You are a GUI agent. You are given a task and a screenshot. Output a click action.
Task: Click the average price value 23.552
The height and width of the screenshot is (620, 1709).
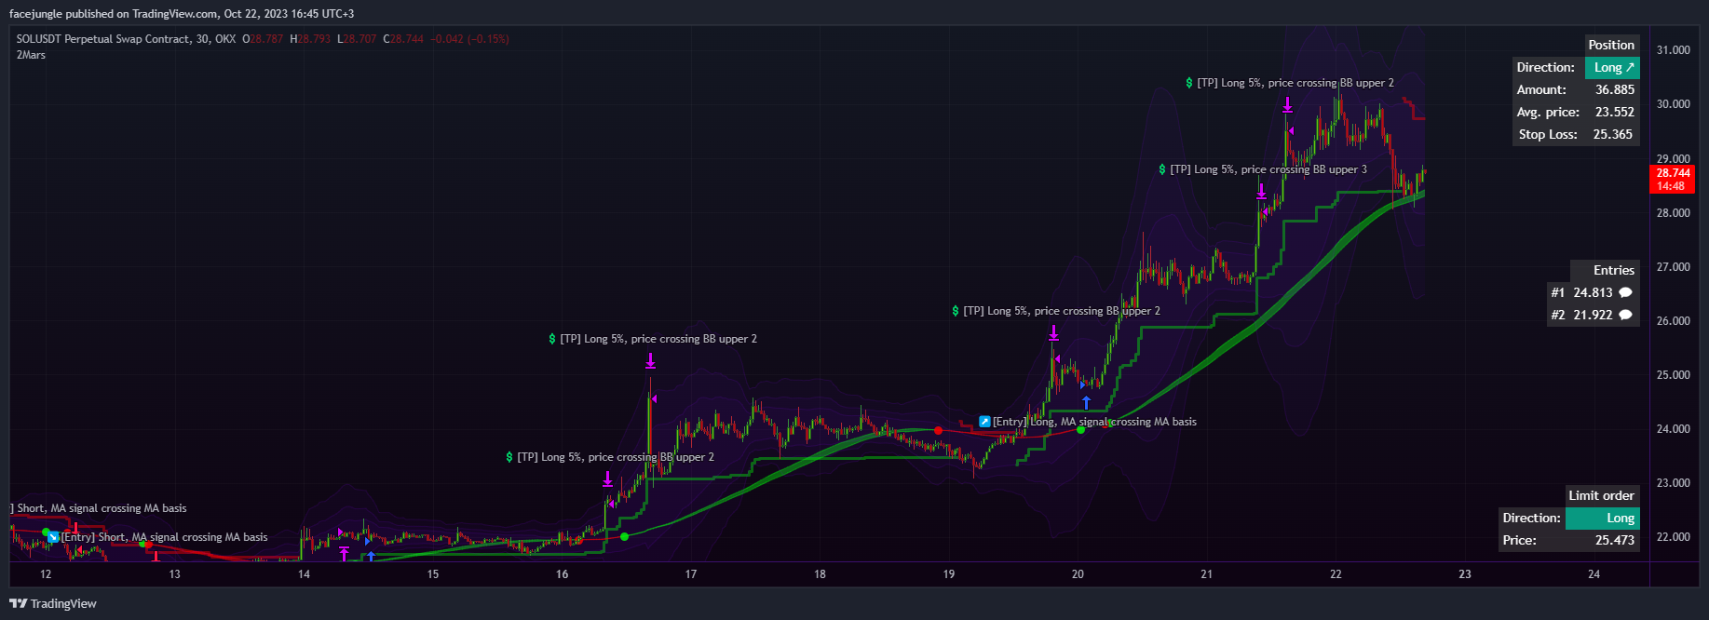[x=1615, y=112]
